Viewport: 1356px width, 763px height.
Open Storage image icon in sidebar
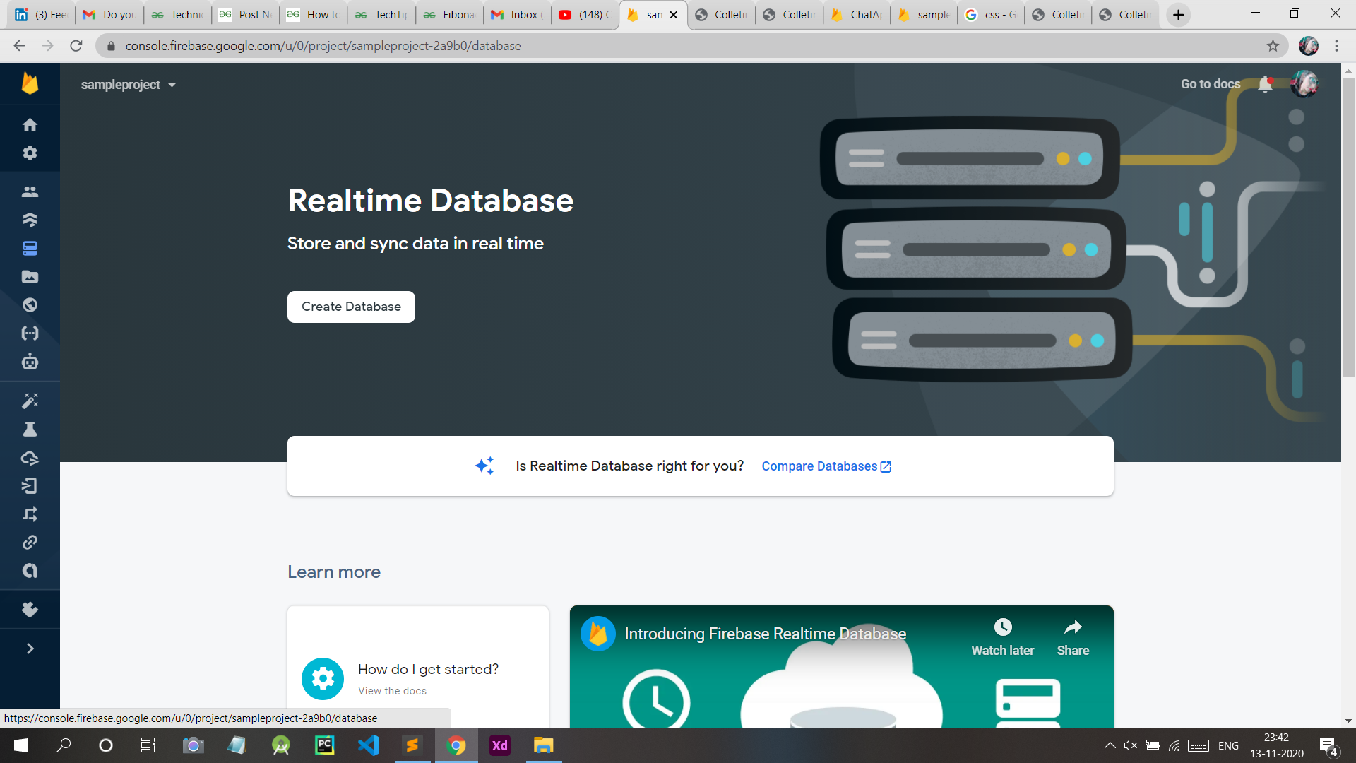30,277
